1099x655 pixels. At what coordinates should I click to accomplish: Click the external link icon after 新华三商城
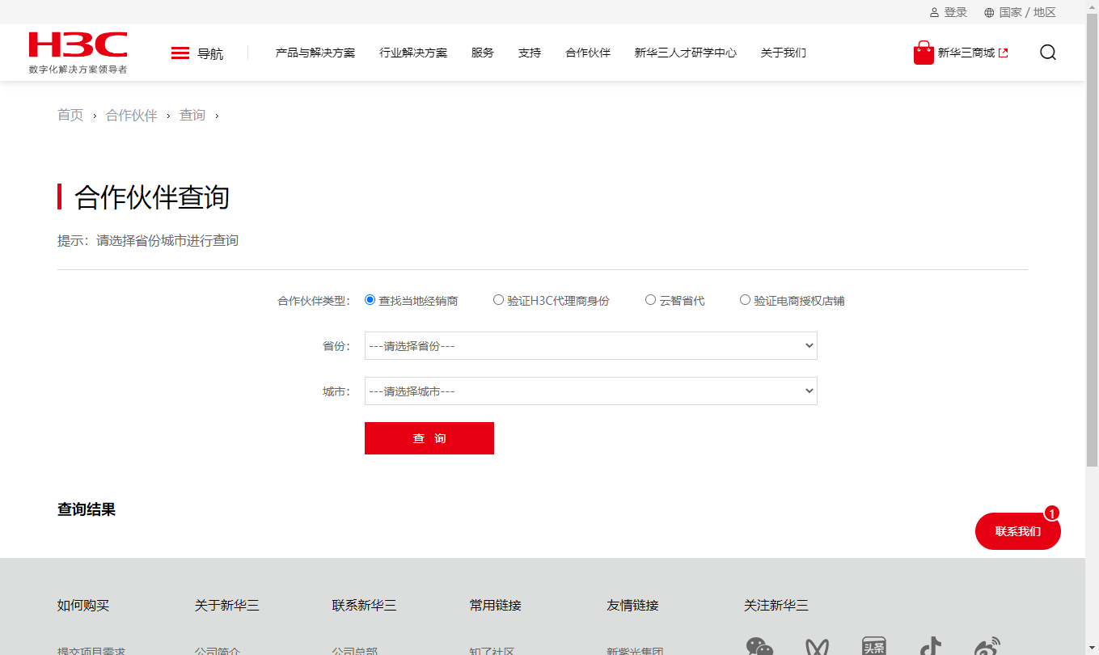pos(1004,53)
